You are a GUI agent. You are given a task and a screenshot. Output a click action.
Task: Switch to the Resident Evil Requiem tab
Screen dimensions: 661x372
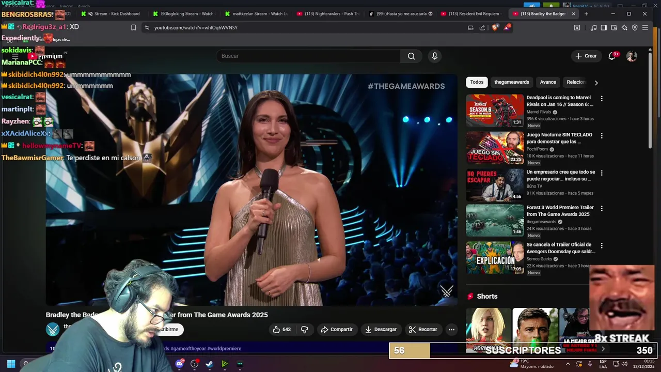point(472,14)
